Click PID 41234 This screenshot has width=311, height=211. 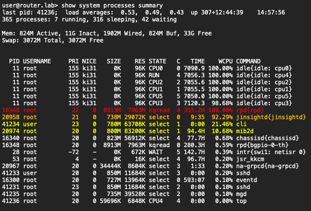(10, 124)
